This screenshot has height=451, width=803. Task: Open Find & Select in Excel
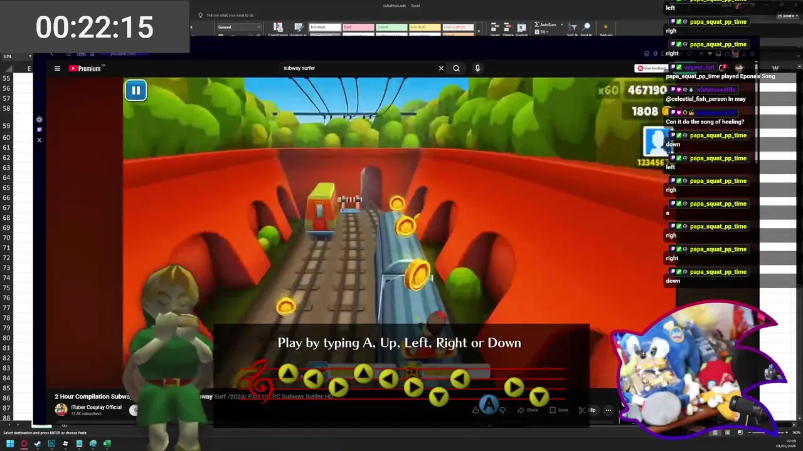587,29
